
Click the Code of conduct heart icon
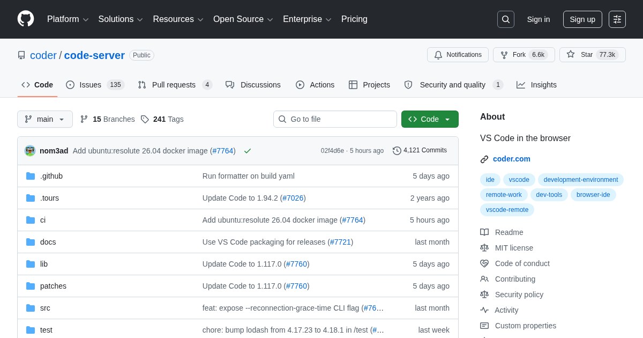tap(484, 263)
